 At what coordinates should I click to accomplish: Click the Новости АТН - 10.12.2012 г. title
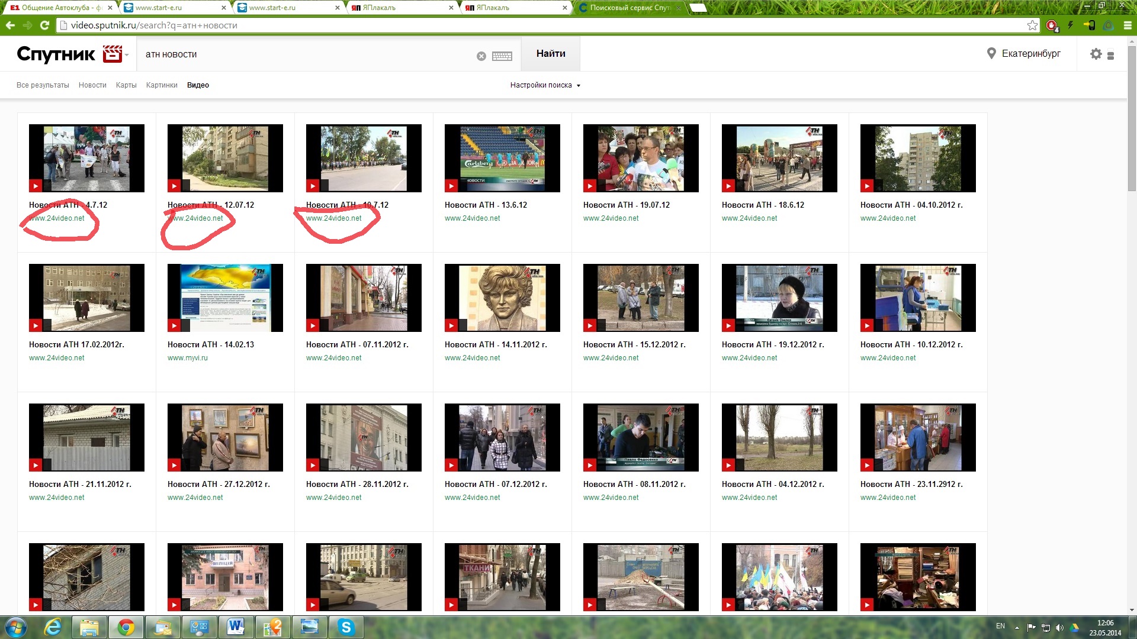click(x=911, y=344)
